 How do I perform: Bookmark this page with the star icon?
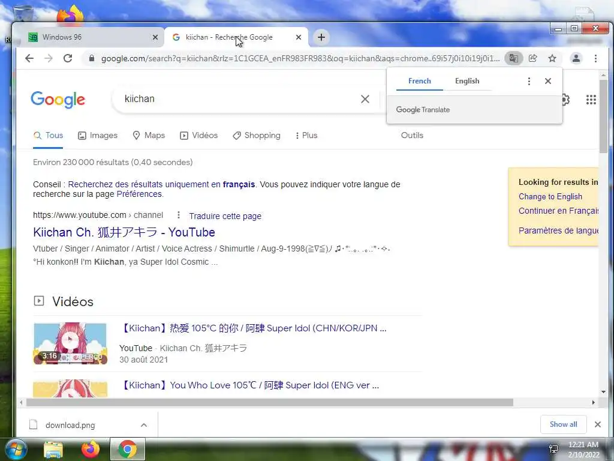click(552, 58)
